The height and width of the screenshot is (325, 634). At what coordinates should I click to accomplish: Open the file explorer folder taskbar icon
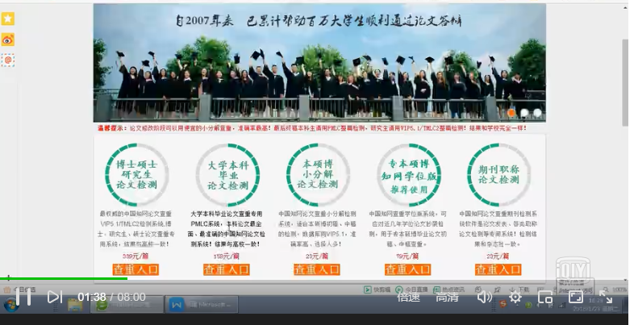(x=75, y=305)
